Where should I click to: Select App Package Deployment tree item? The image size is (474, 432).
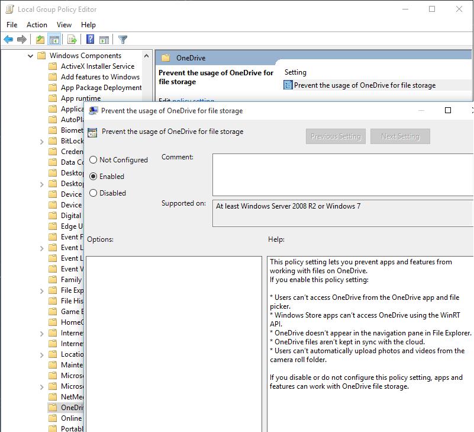coord(101,88)
